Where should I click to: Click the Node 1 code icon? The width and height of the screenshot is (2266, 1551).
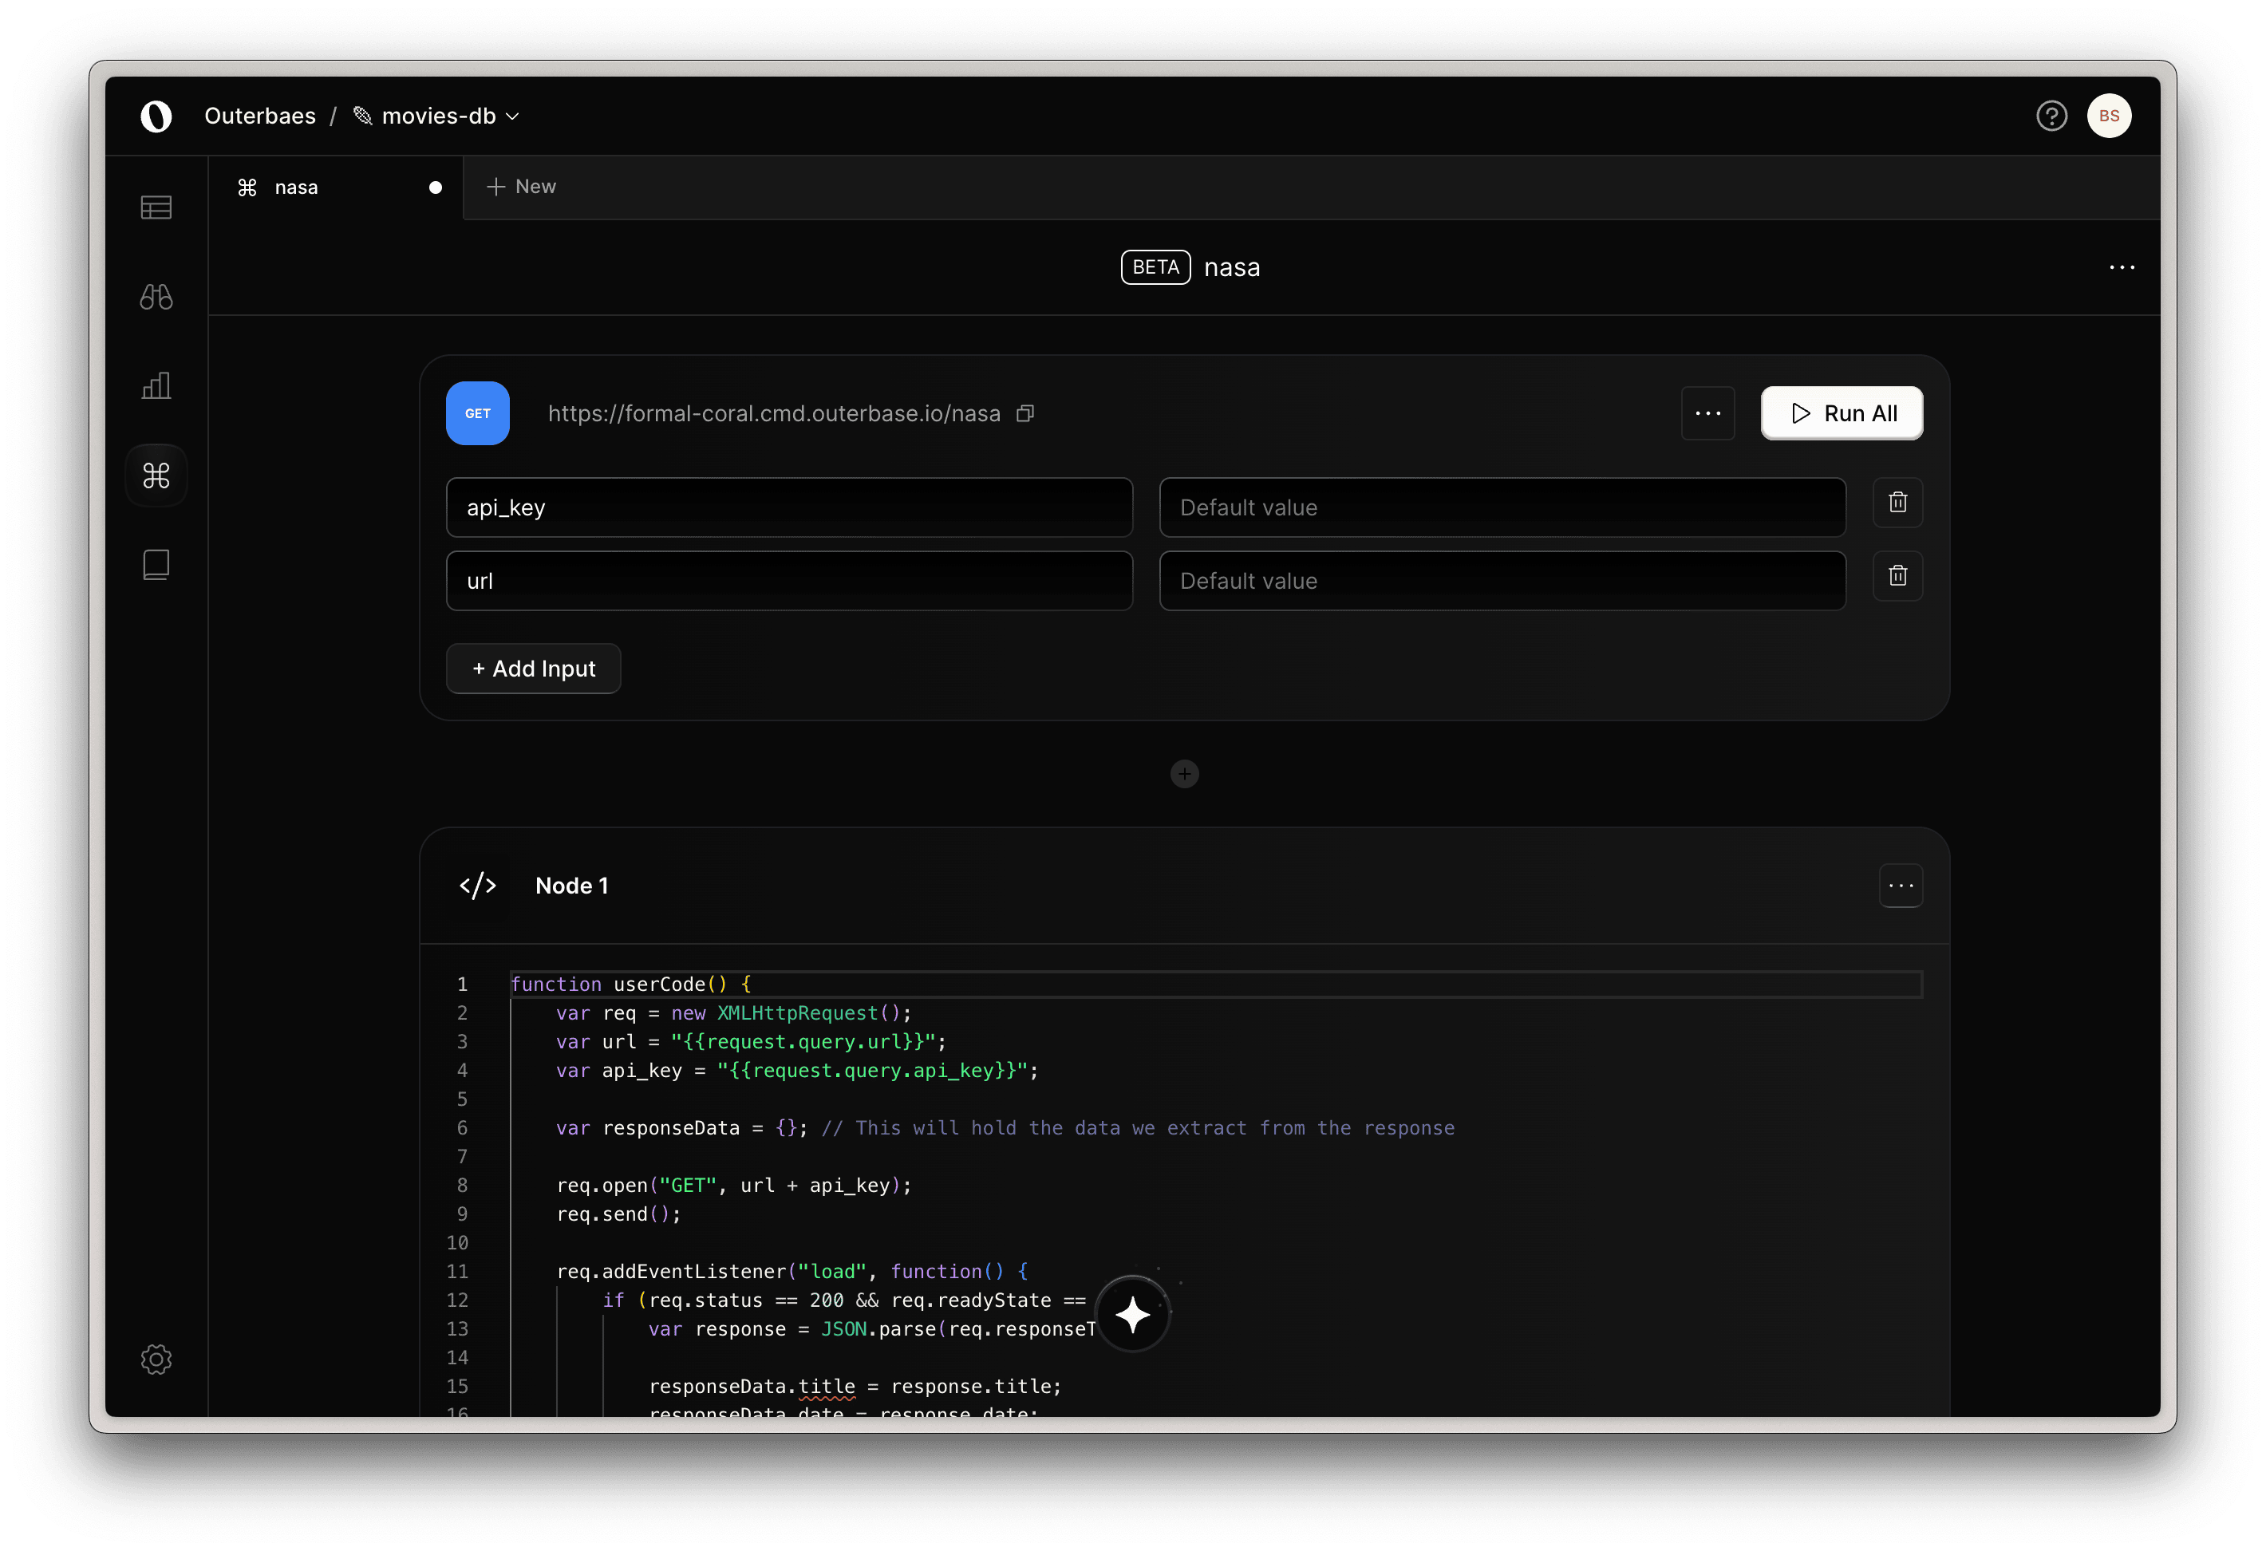[x=478, y=886]
